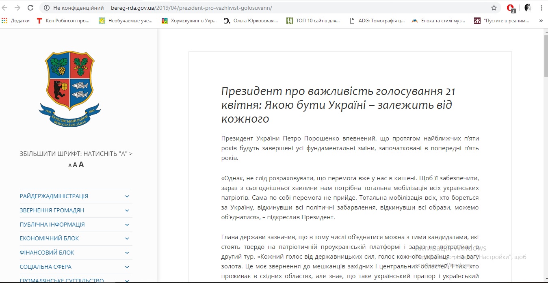Select the smallest font size 'A'

click(x=70, y=165)
